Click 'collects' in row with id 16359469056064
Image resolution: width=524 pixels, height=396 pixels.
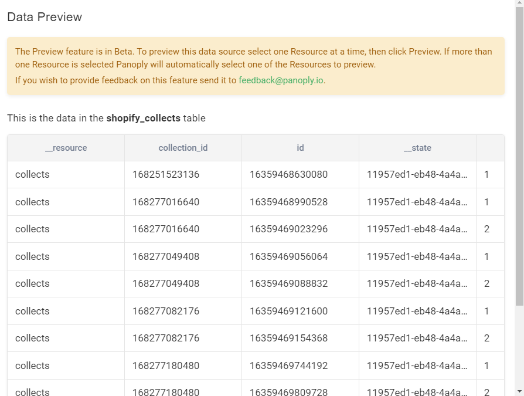32,256
